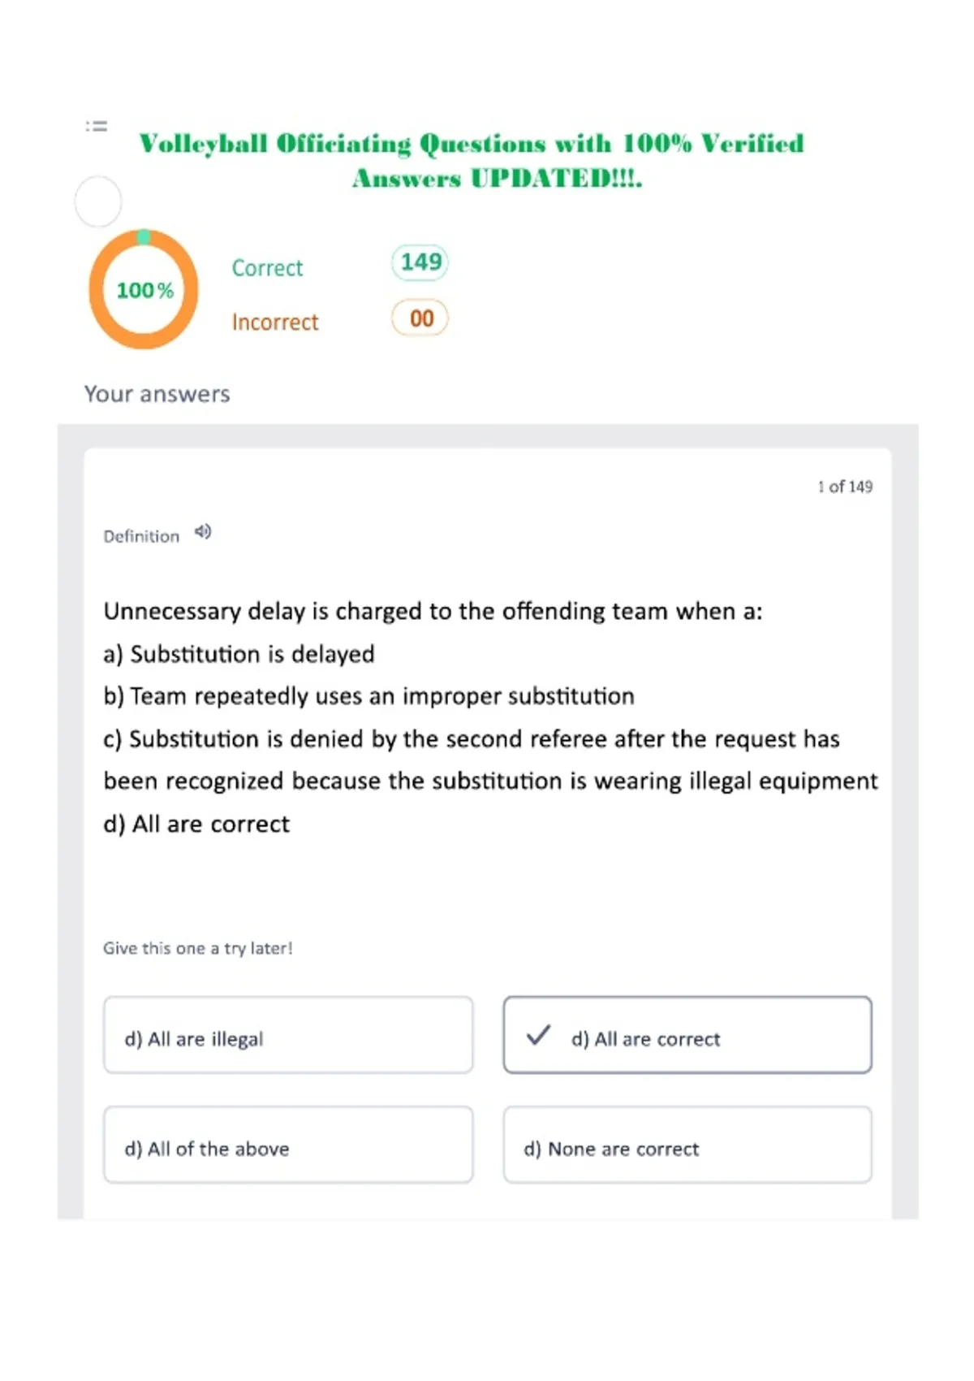Click the empty circle avatar icon
Viewport: 974px width, 1381px height.
[x=98, y=201]
